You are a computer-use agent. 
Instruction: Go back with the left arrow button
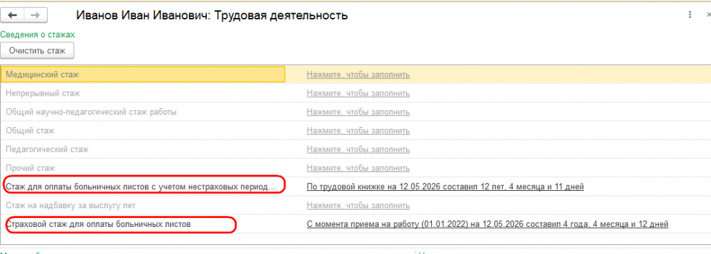[12, 15]
